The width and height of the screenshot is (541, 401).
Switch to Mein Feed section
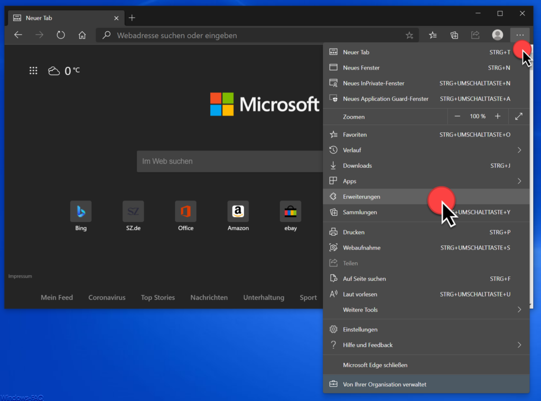click(57, 297)
